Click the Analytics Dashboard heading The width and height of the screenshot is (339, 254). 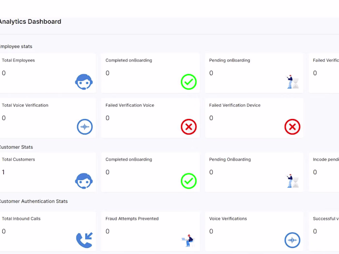coord(30,22)
